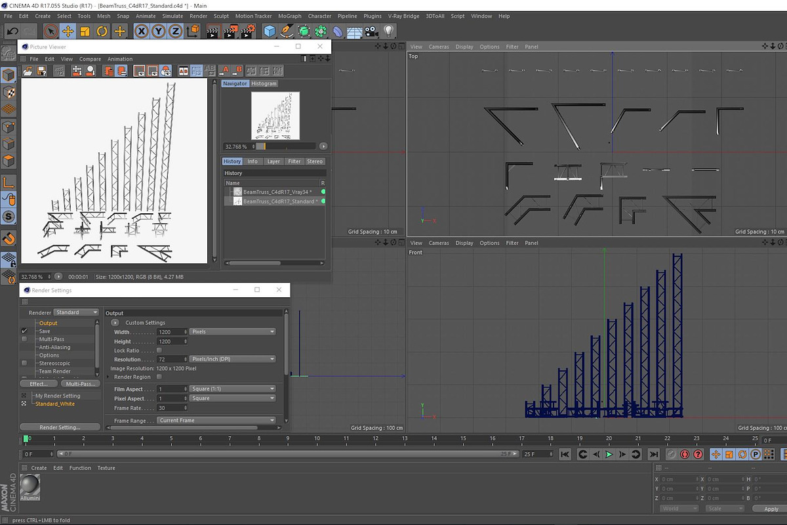Open the Film Aspect Square (1:1) dropdown
Viewport: 787px width, 525px height.
coord(233,389)
